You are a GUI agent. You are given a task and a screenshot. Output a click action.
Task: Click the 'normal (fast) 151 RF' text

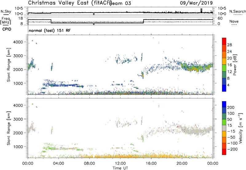[x=50, y=30]
